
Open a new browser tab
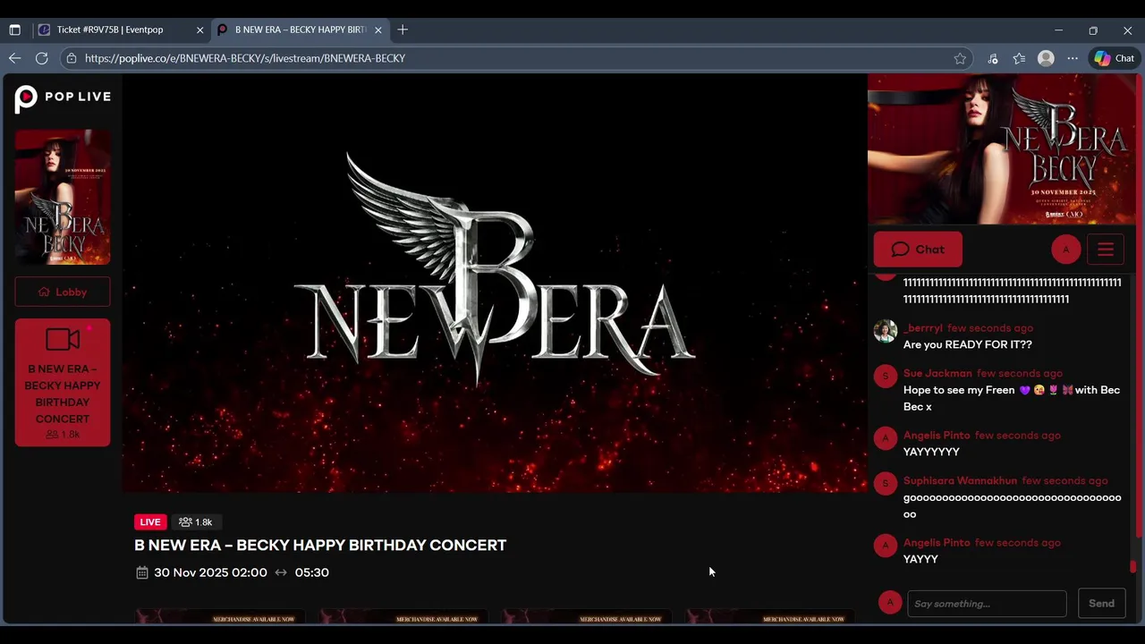pos(403,30)
